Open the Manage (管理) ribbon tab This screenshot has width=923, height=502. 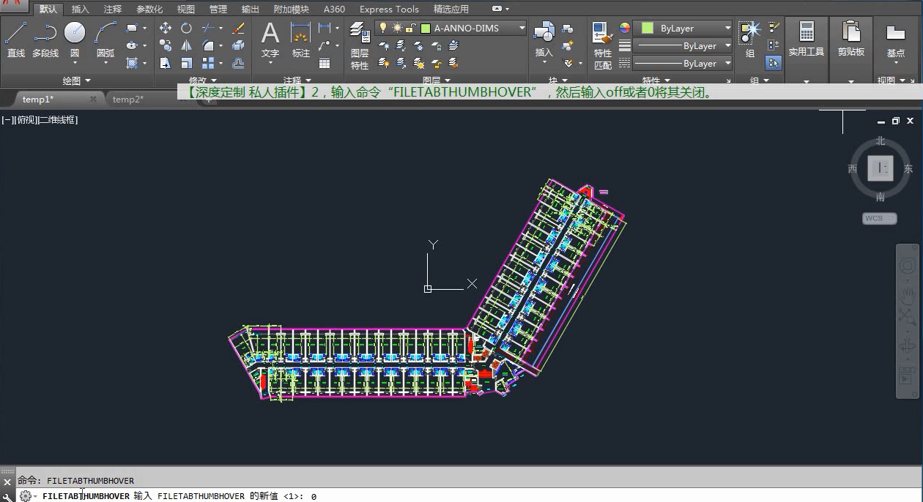[x=218, y=10]
